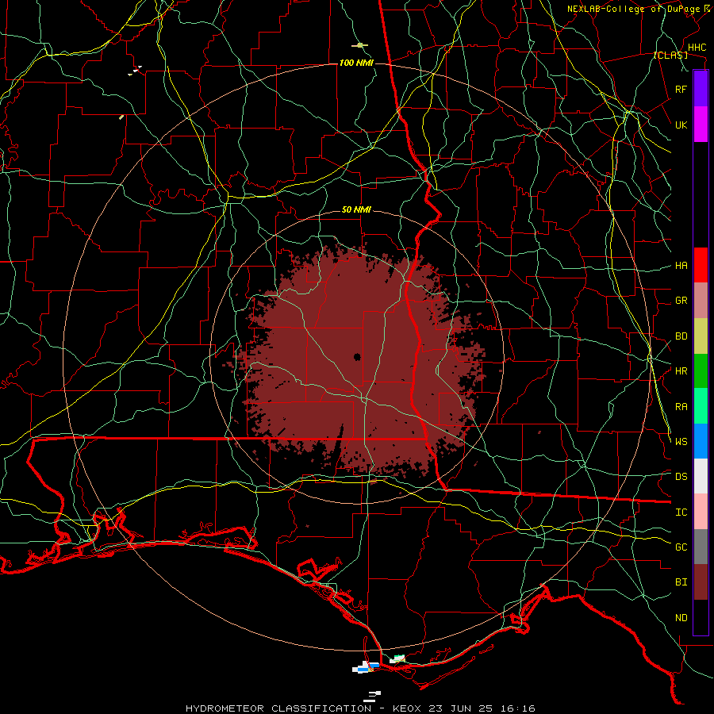
Task: Click the RA light green legend swatch
Action: click(701, 405)
